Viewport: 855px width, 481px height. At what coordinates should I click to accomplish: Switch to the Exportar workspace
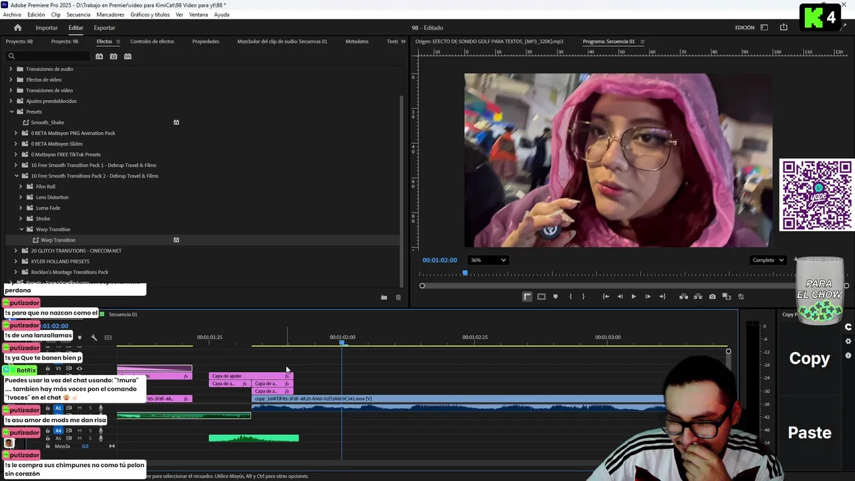point(104,27)
